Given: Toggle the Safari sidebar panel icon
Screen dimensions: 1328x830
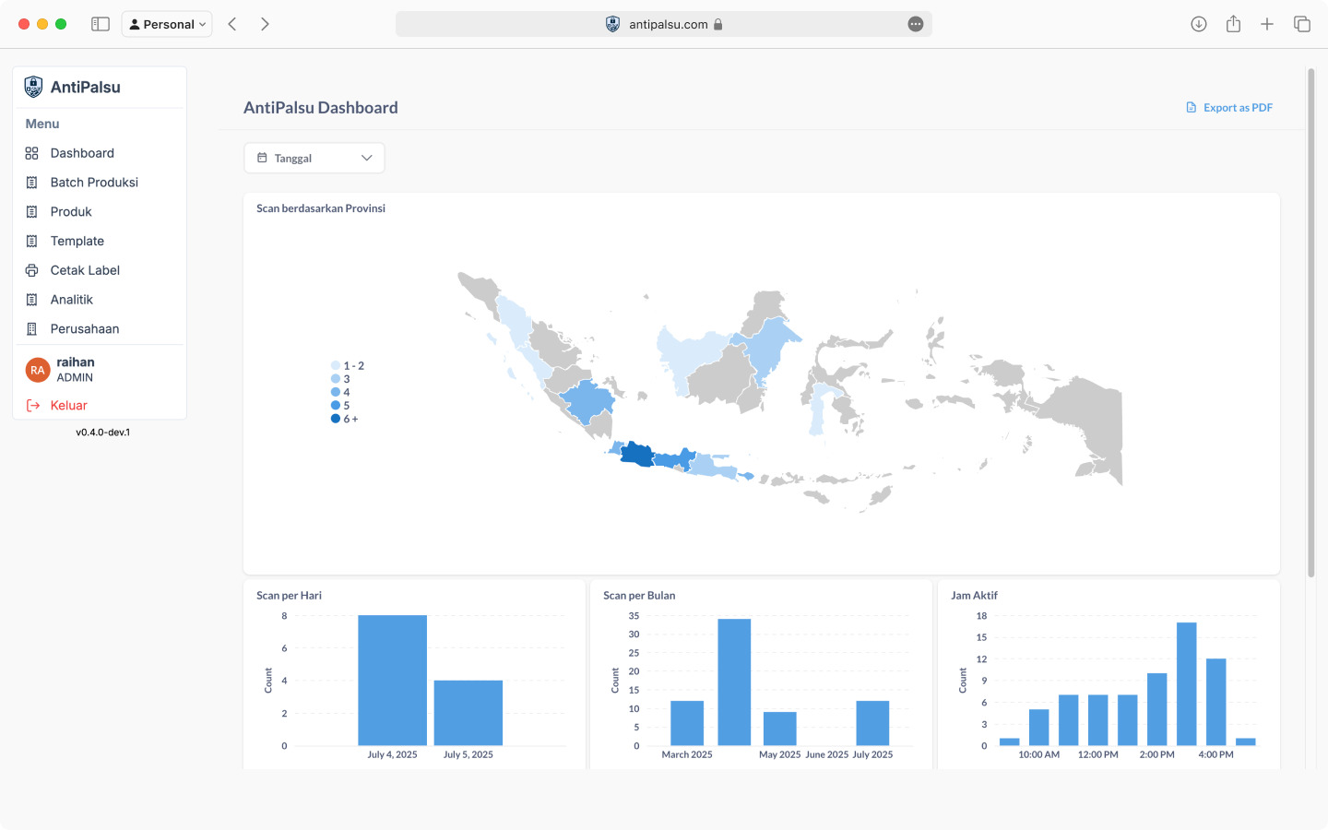Looking at the screenshot, I should click(101, 24).
